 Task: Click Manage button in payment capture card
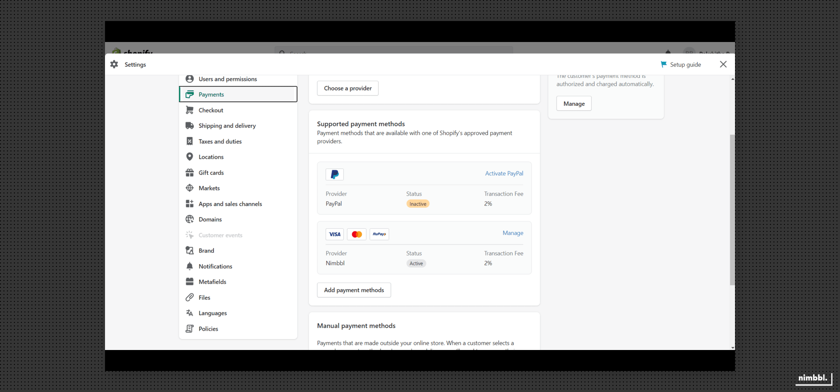[x=574, y=104]
